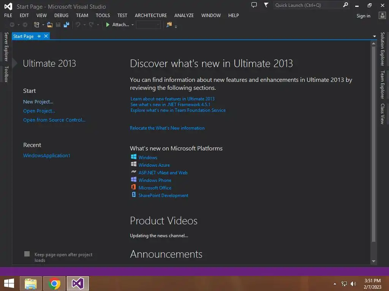The height and width of the screenshot is (291, 389).
Task: Expand the Attach button dropdown arrow
Action: (133, 25)
